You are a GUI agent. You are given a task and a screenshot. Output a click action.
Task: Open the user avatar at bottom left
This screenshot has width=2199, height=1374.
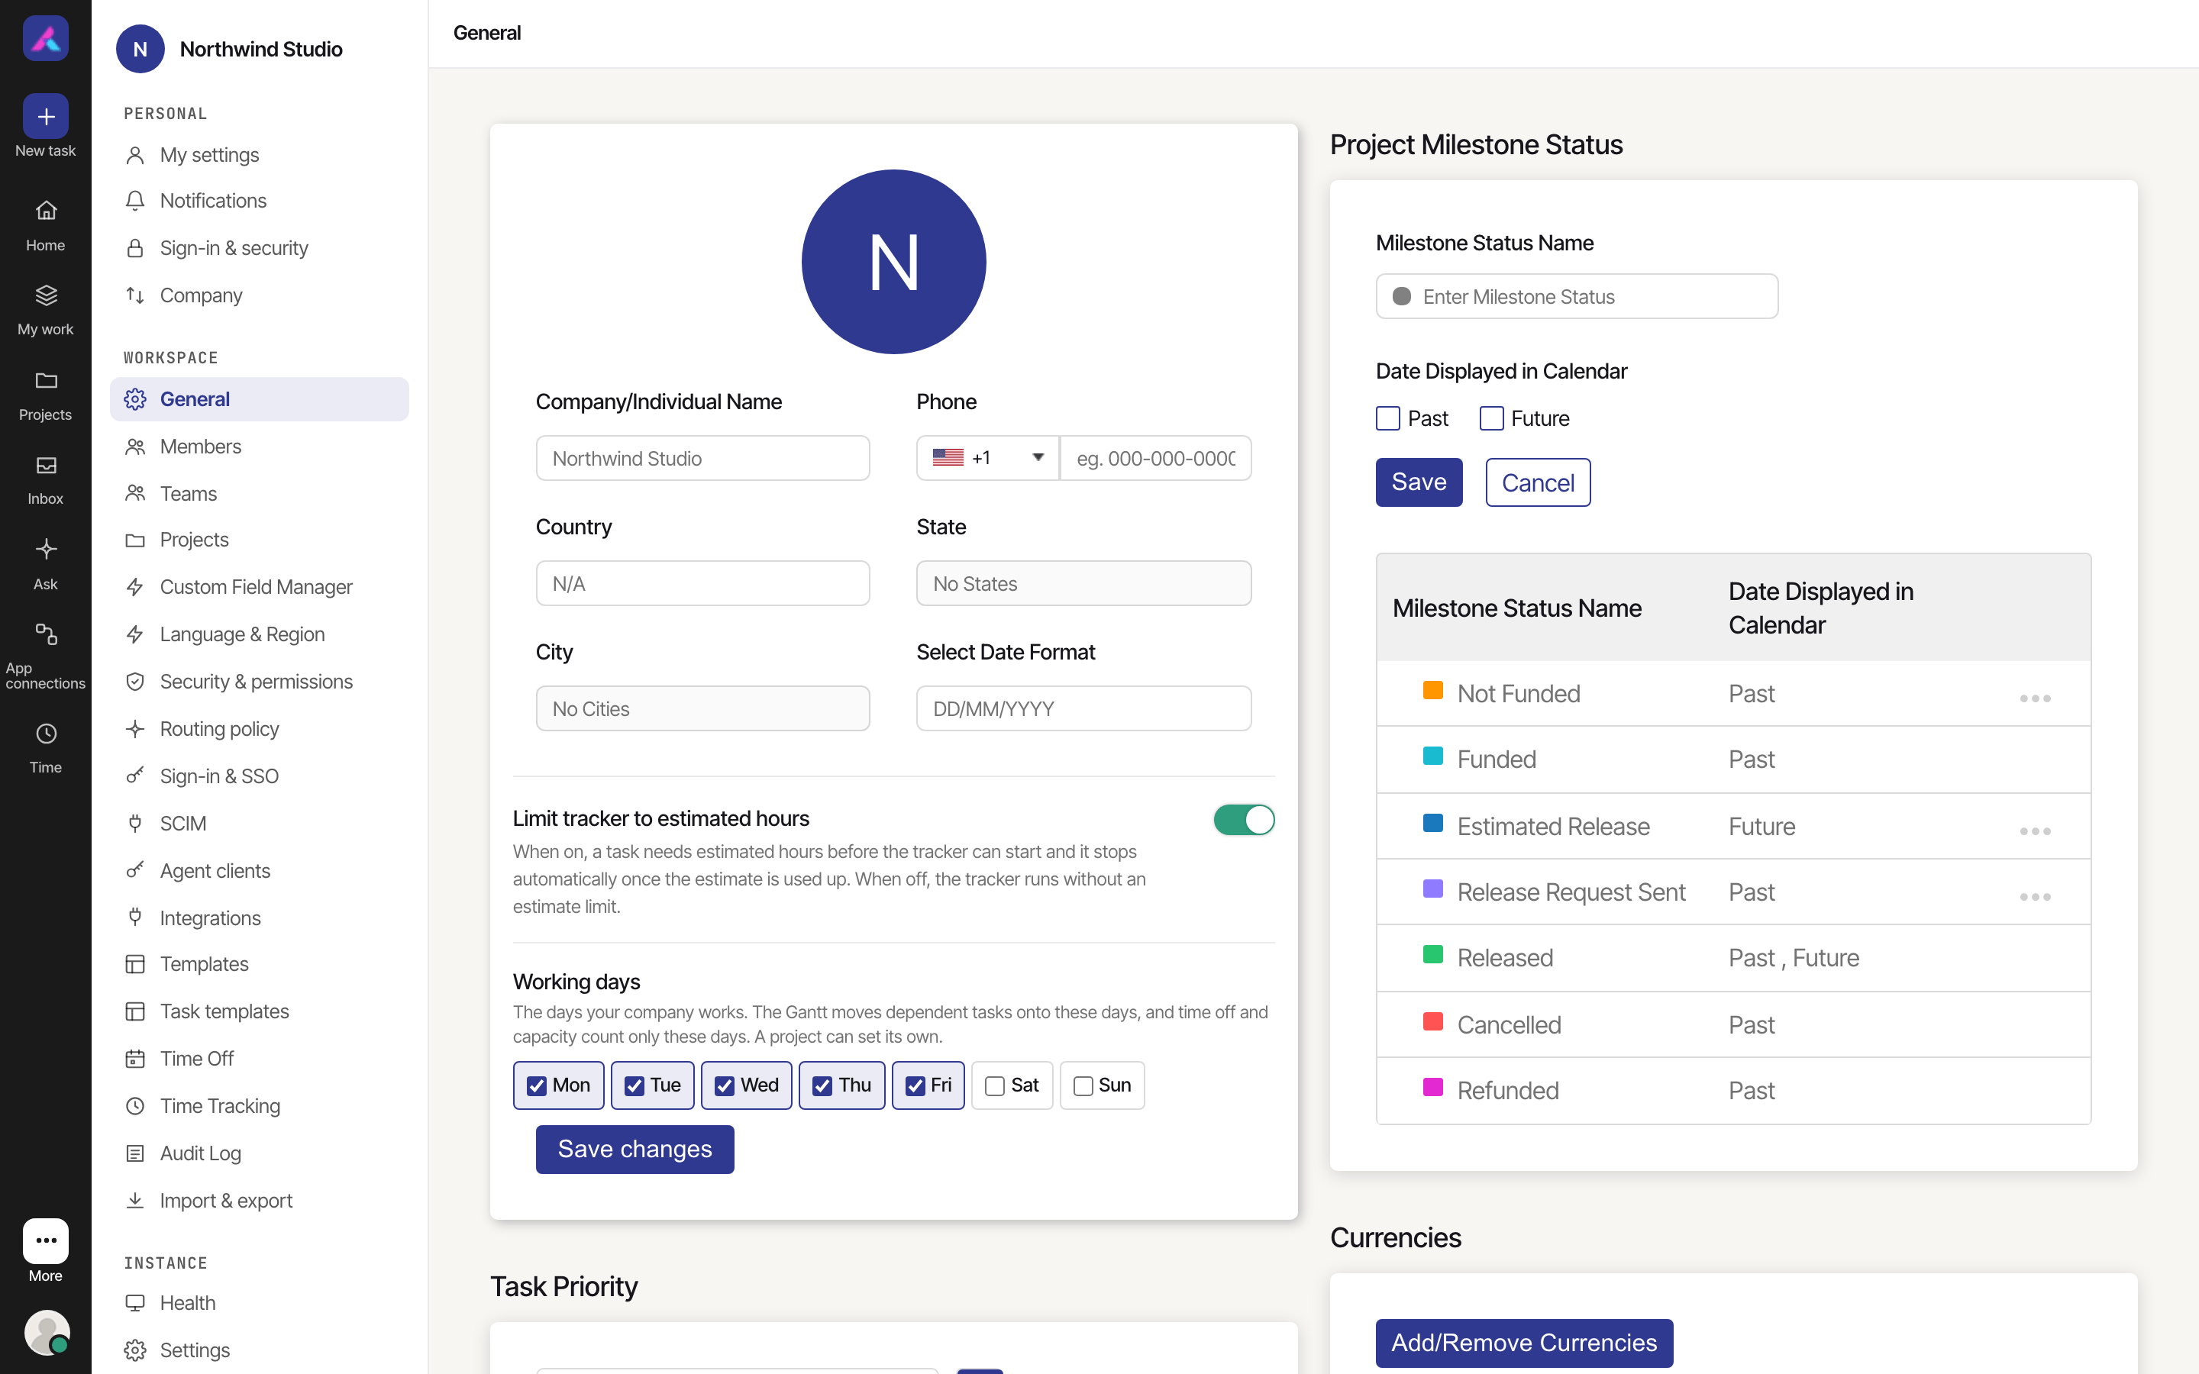point(47,1332)
